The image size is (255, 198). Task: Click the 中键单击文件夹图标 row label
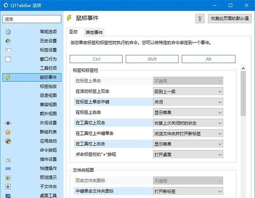[x=94, y=191]
